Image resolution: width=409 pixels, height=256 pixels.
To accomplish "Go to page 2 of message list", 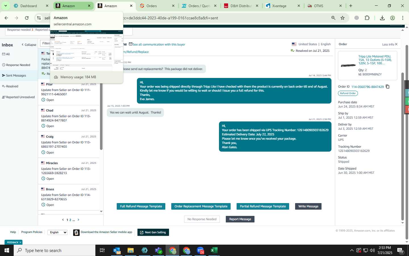I will point(70,220).
